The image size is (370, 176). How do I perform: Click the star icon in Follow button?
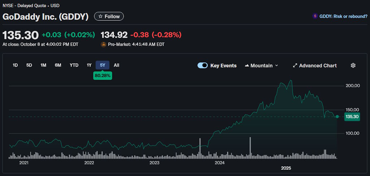pos(100,17)
